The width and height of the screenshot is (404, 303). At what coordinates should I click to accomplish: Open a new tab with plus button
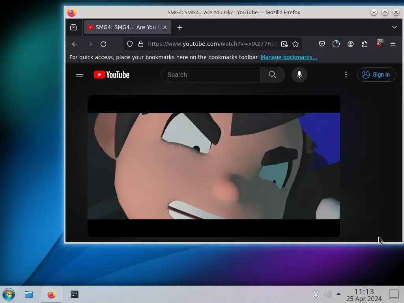(x=180, y=27)
